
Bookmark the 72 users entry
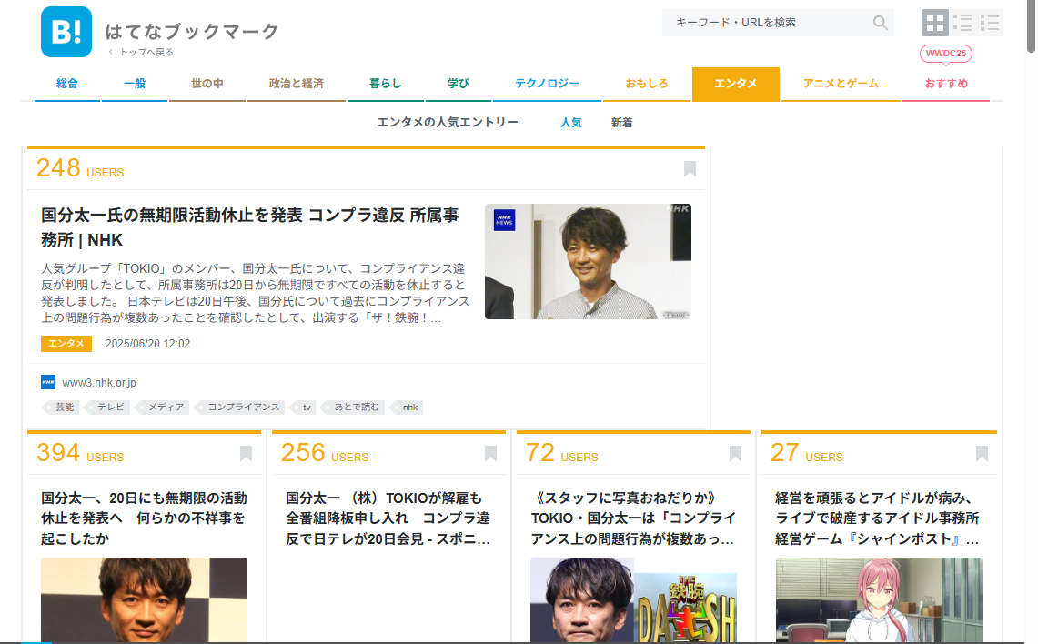[735, 454]
